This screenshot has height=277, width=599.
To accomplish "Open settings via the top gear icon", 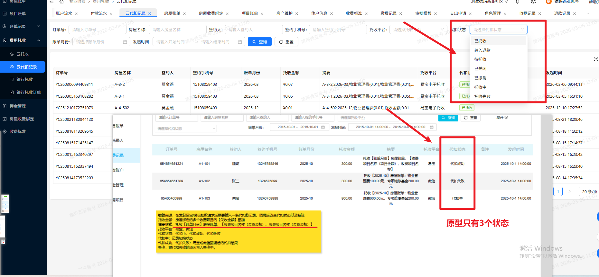I will (x=533, y=2).
